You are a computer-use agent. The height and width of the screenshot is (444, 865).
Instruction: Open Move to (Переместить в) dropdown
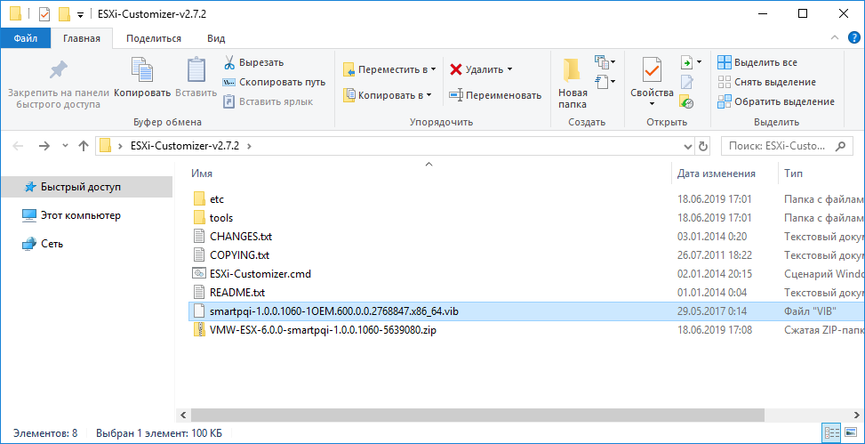pos(389,69)
